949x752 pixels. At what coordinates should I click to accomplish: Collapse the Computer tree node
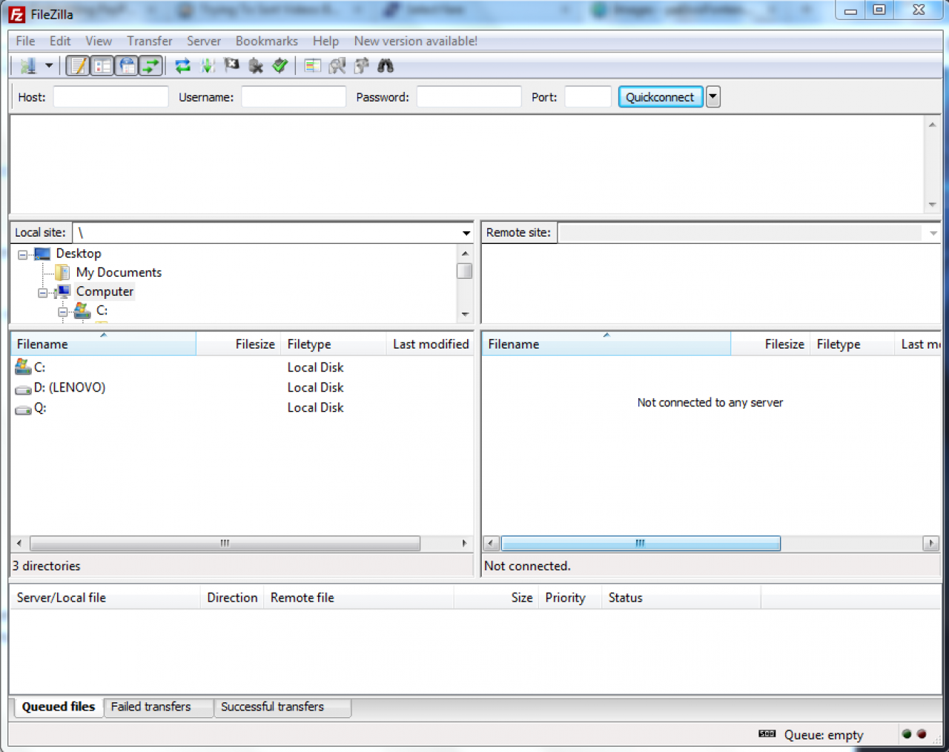tap(43, 293)
